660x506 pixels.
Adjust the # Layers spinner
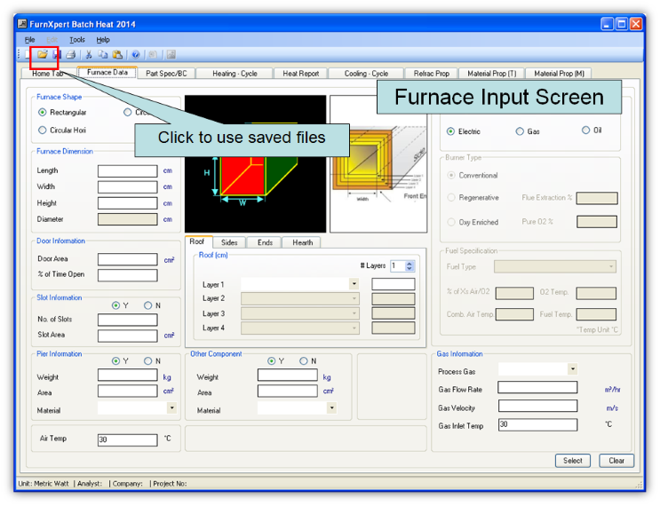click(410, 265)
